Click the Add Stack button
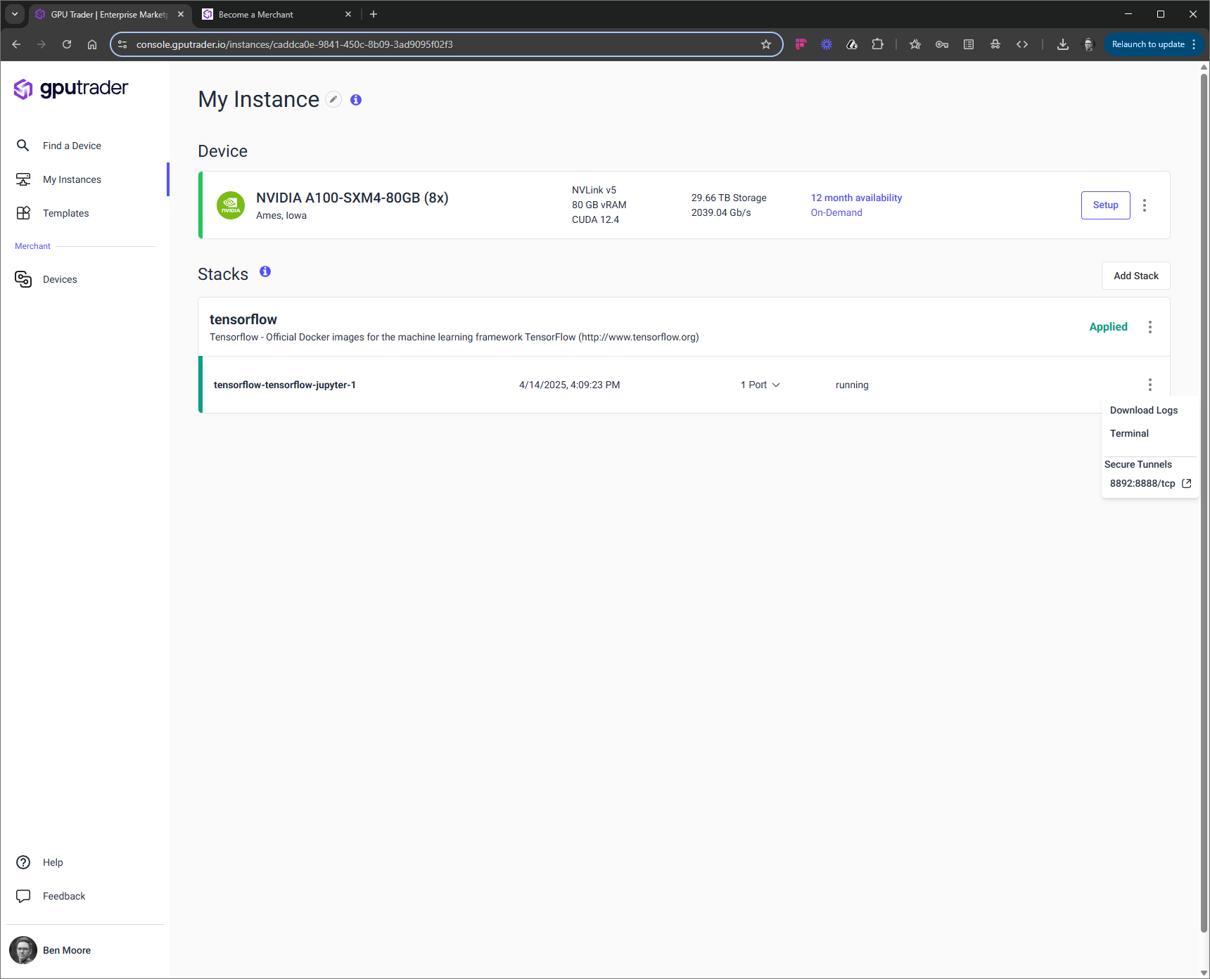This screenshot has width=1210, height=979. coord(1135,276)
